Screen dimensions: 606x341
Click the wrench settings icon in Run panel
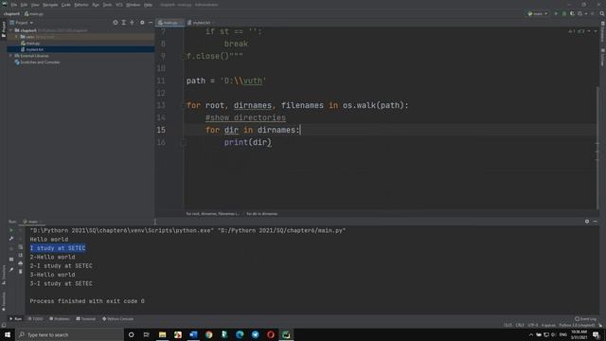click(x=11, y=239)
